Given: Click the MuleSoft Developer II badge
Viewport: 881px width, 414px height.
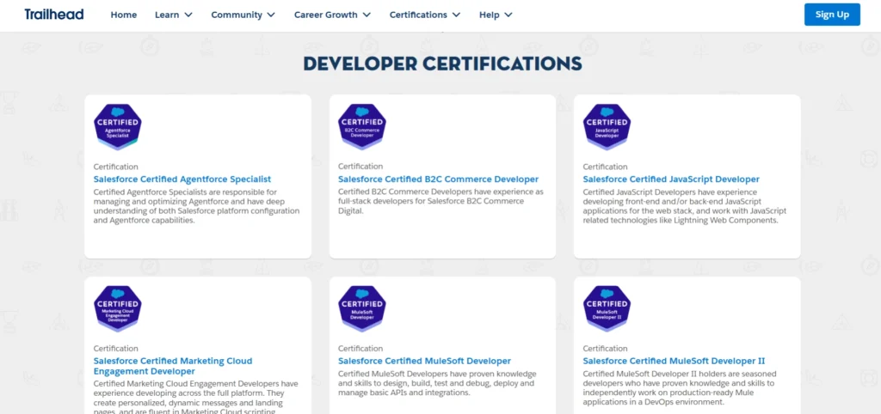Looking at the screenshot, I should point(607,309).
